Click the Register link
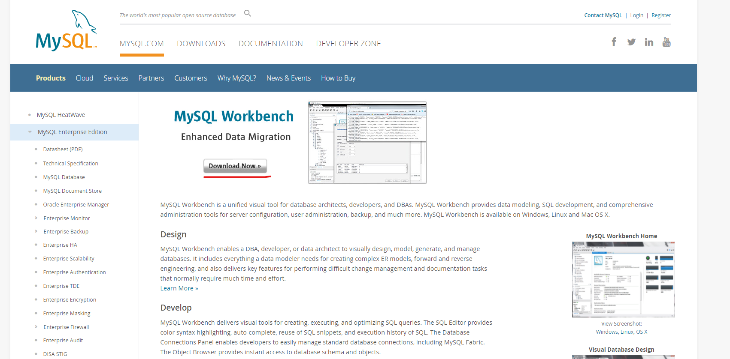730x359 pixels. click(x=661, y=15)
